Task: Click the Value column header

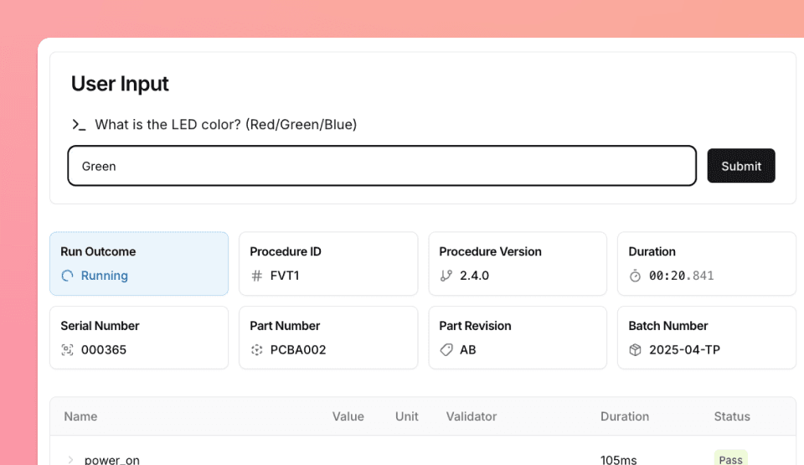Action: coord(348,416)
